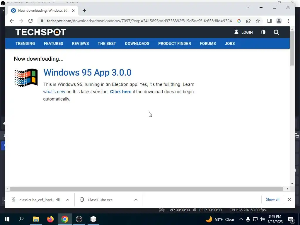Close the downloads bar

click(x=289, y=200)
